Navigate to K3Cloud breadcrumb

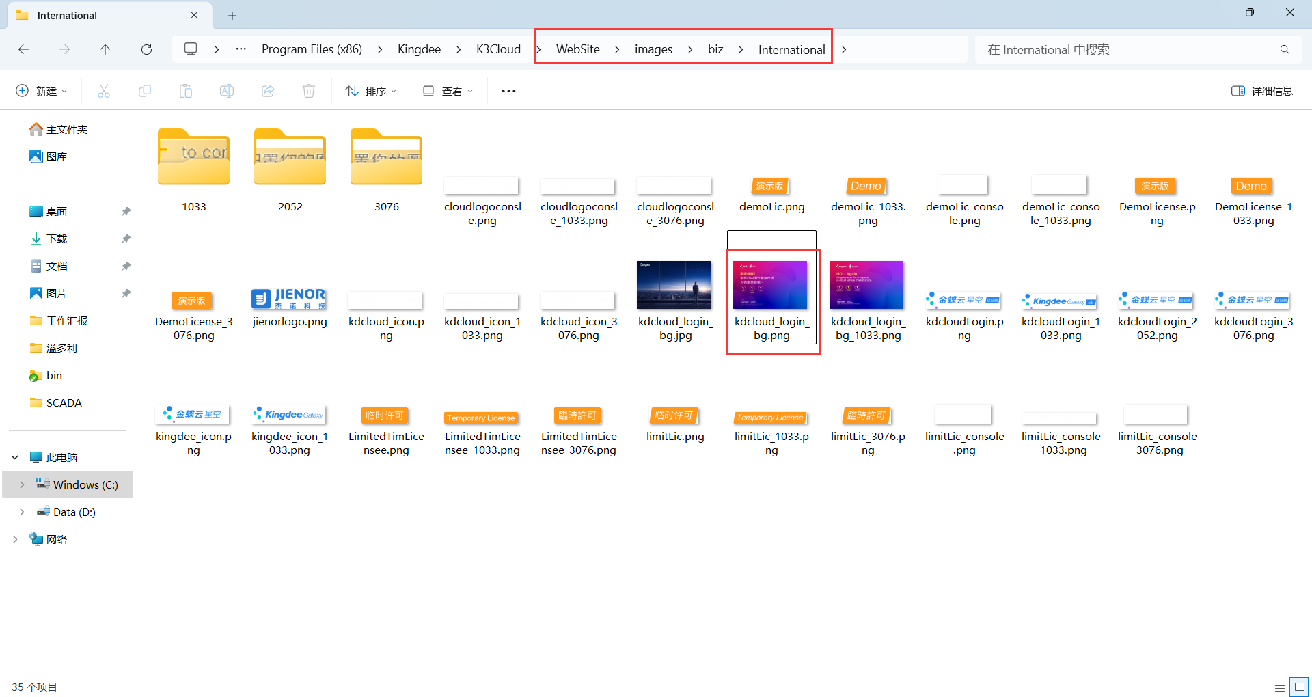pyautogui.click(x=498, y=49)
